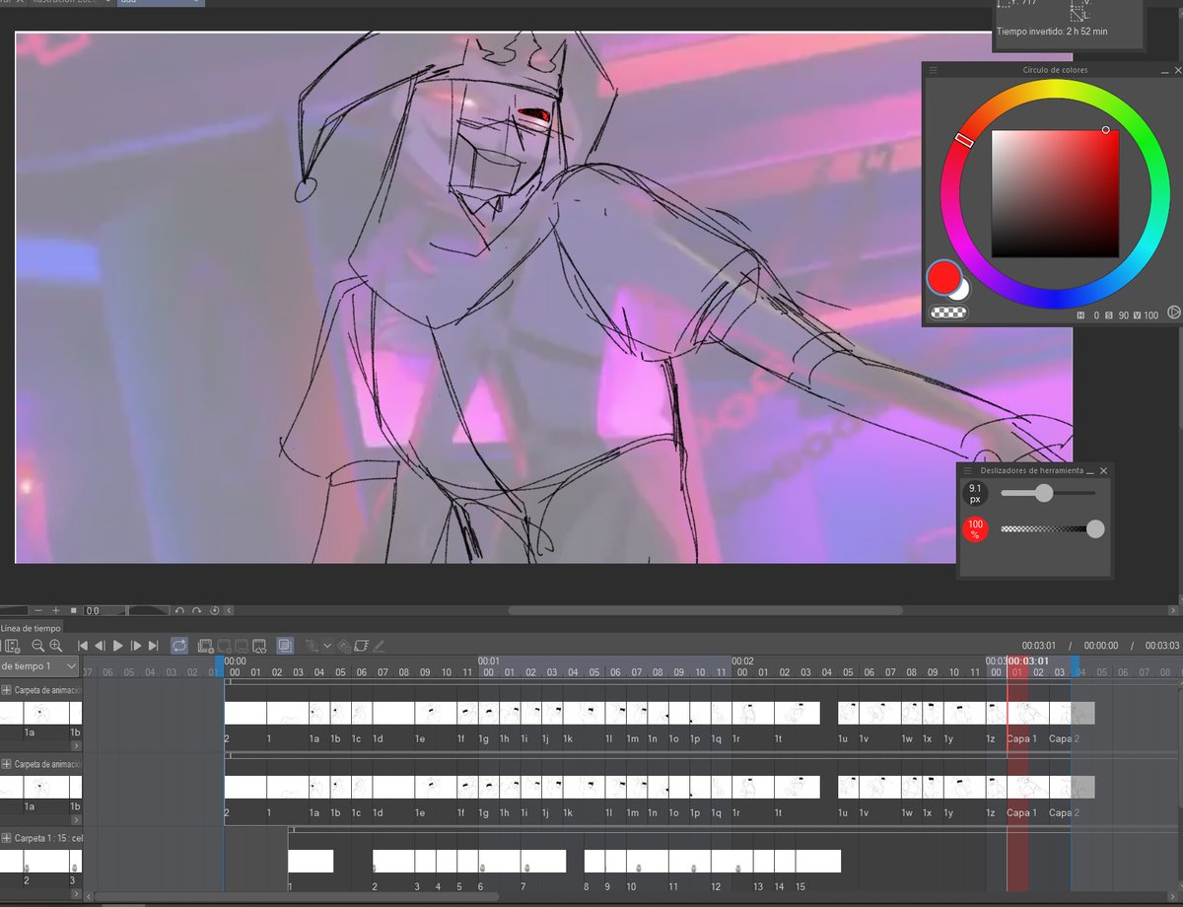Select cel 1t in top animation track
The width and height of the screenshot is (1183, 907).
(x=798, y=712)
